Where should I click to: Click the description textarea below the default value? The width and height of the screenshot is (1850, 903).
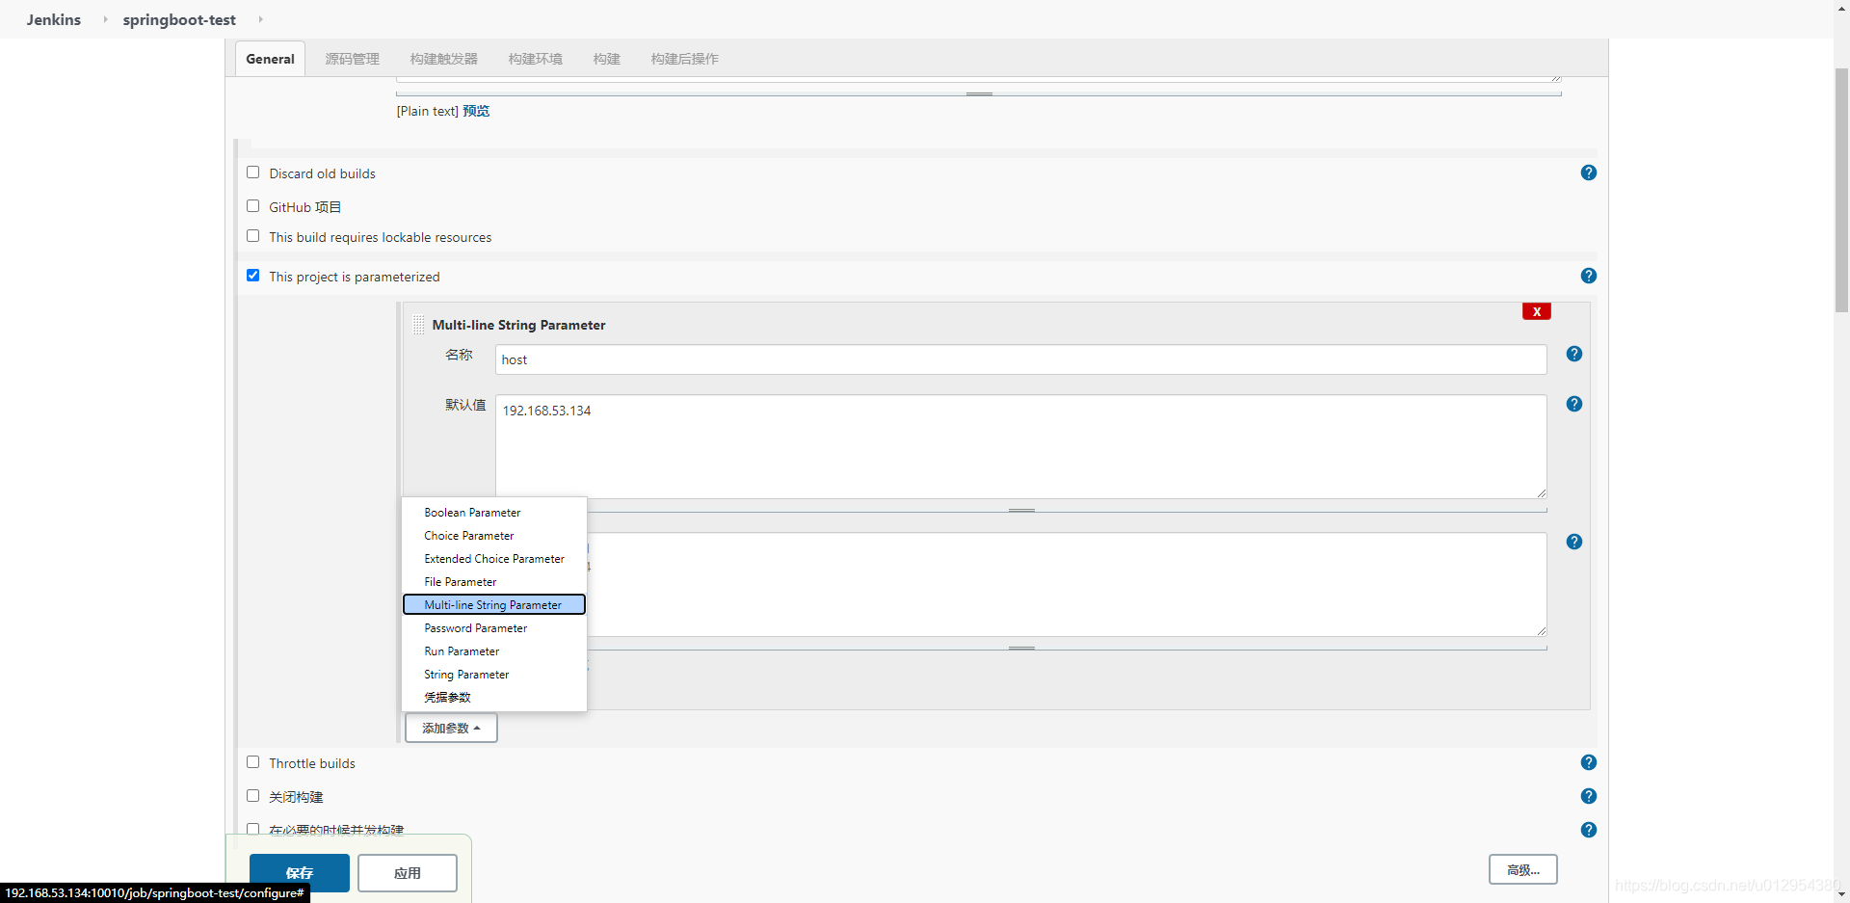(1066, 584)
